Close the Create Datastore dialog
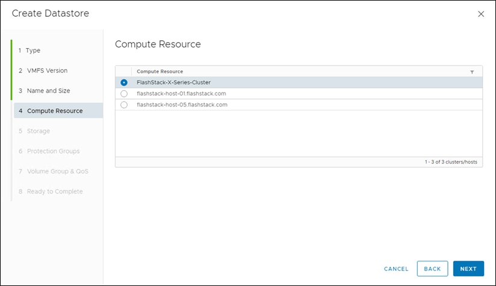 [481, 14]
